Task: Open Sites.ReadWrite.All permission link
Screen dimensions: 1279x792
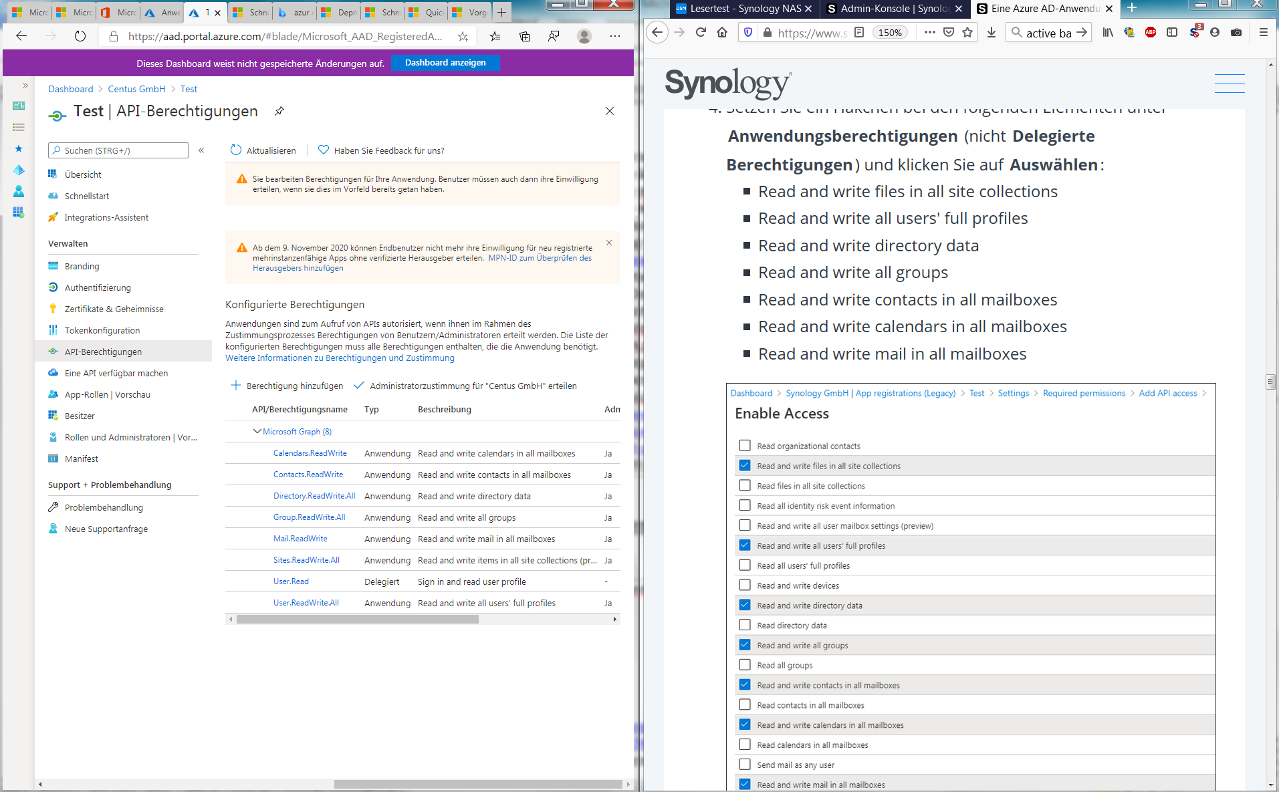Action: (x=306, y=560)
